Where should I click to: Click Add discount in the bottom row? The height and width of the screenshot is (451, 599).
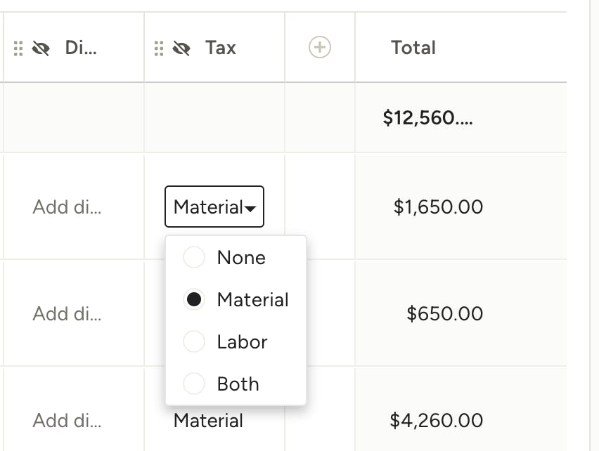coord(67,420)
